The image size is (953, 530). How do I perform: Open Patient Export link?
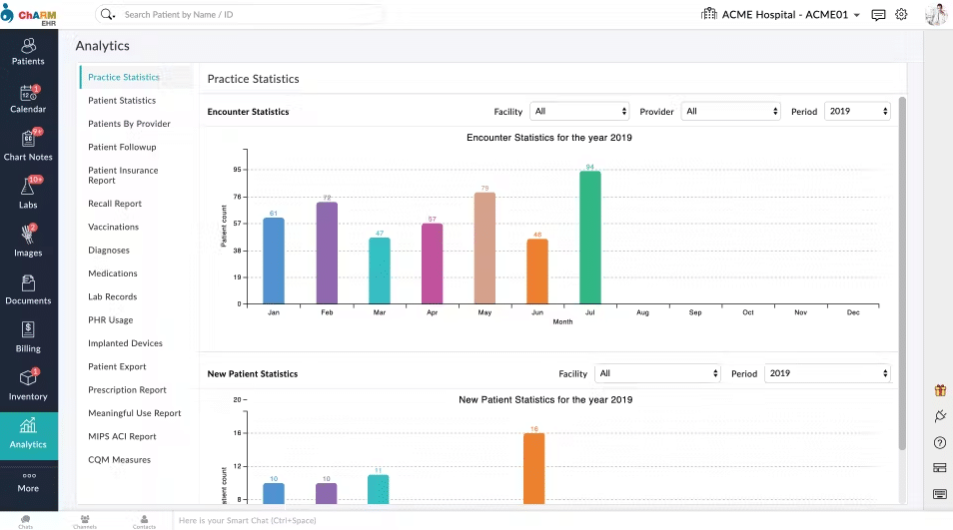[x=117, y=366]
